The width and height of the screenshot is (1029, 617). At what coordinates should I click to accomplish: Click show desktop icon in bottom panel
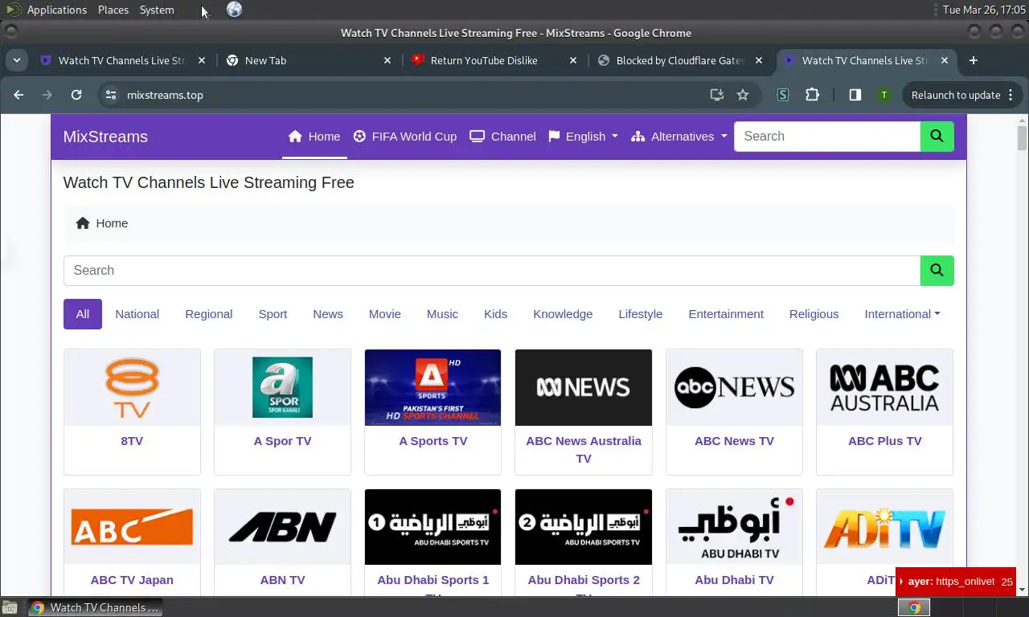10,607
